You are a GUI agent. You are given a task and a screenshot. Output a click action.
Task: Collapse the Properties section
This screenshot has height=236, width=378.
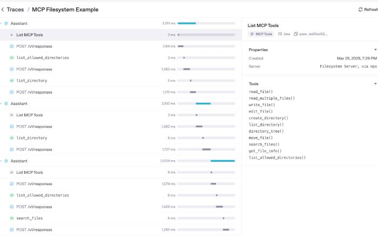coord(375,50)
